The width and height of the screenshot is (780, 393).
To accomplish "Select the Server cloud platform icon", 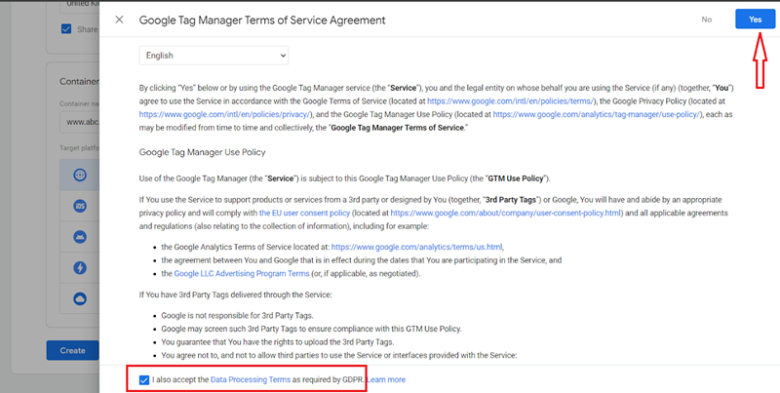I will [x=80, y=299].
